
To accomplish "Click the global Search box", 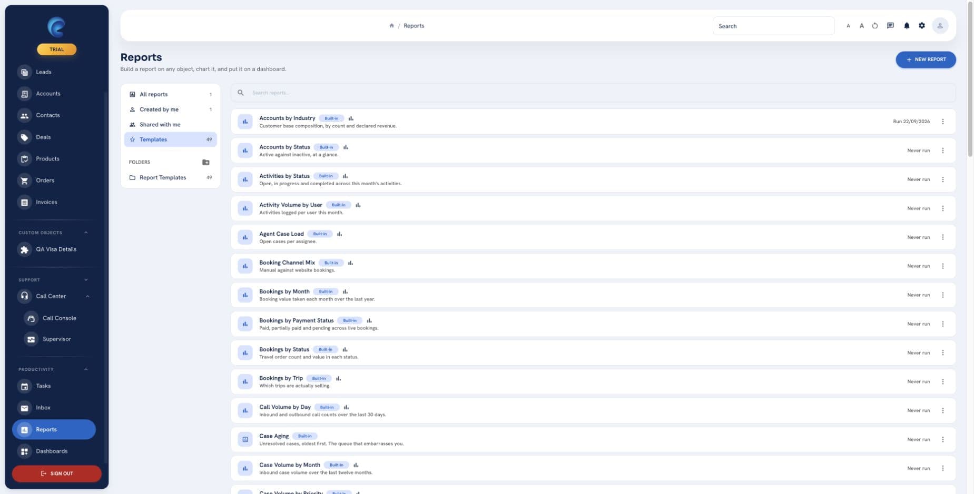I will point(773,26).
